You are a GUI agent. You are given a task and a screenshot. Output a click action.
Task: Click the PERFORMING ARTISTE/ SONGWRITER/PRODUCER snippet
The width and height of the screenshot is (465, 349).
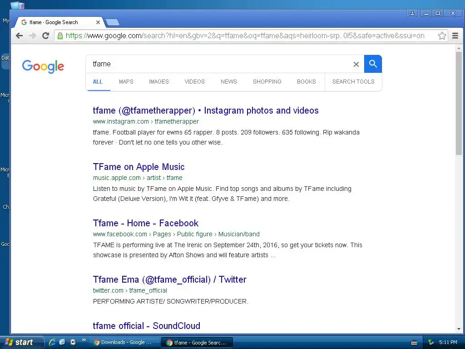171,301
